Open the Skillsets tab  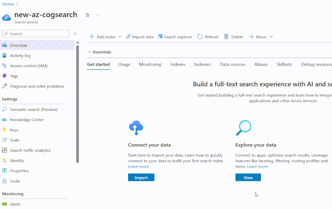[284, 64]
